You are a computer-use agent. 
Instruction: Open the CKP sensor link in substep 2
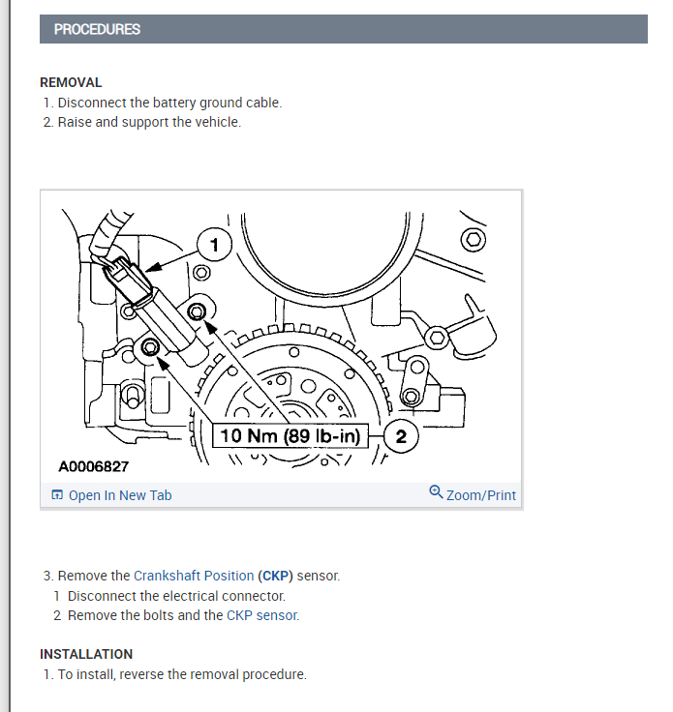tap(261, 615)
